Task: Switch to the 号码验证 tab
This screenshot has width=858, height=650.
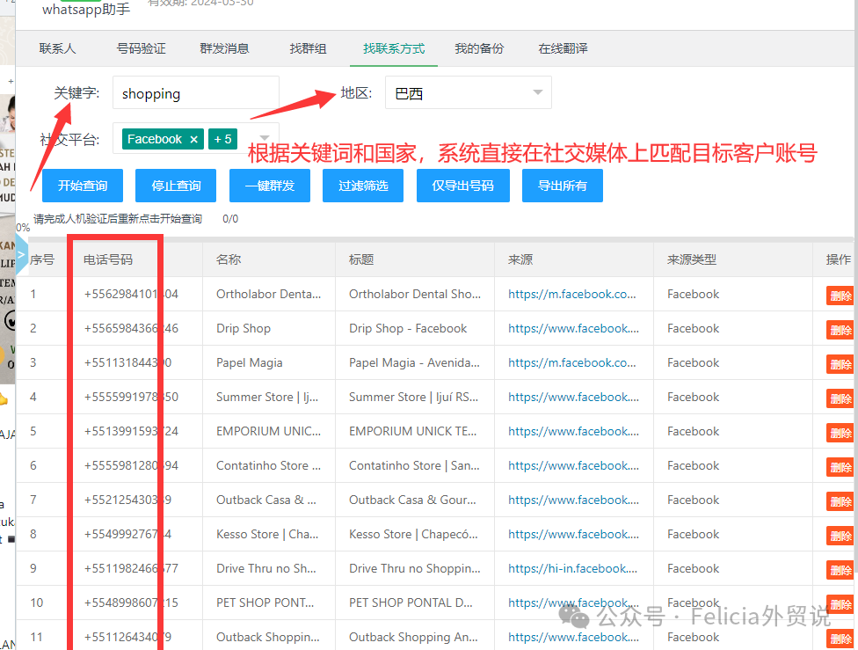Action: tap(141, 48)
